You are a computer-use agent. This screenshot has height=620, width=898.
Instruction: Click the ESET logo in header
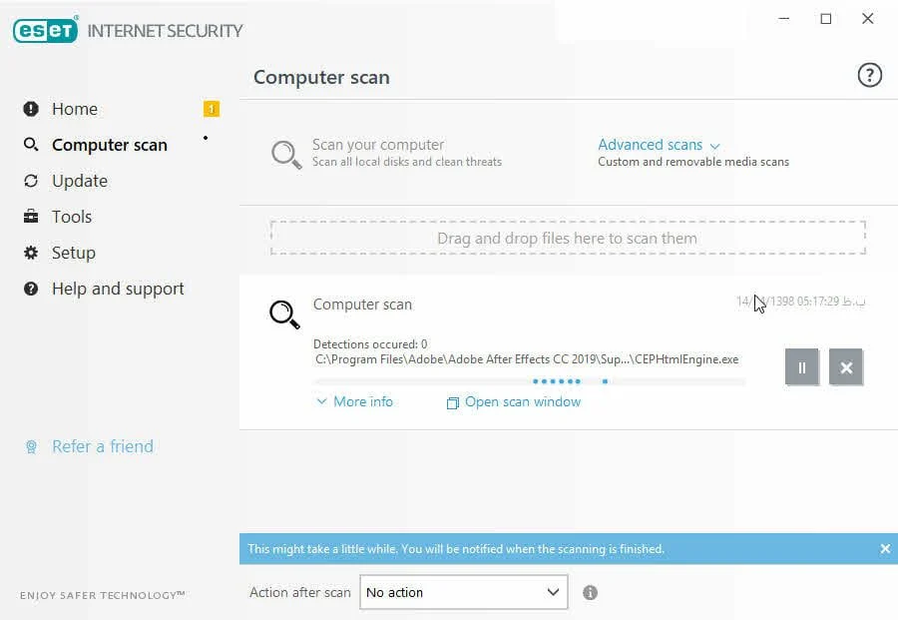(x=46, y=30)
